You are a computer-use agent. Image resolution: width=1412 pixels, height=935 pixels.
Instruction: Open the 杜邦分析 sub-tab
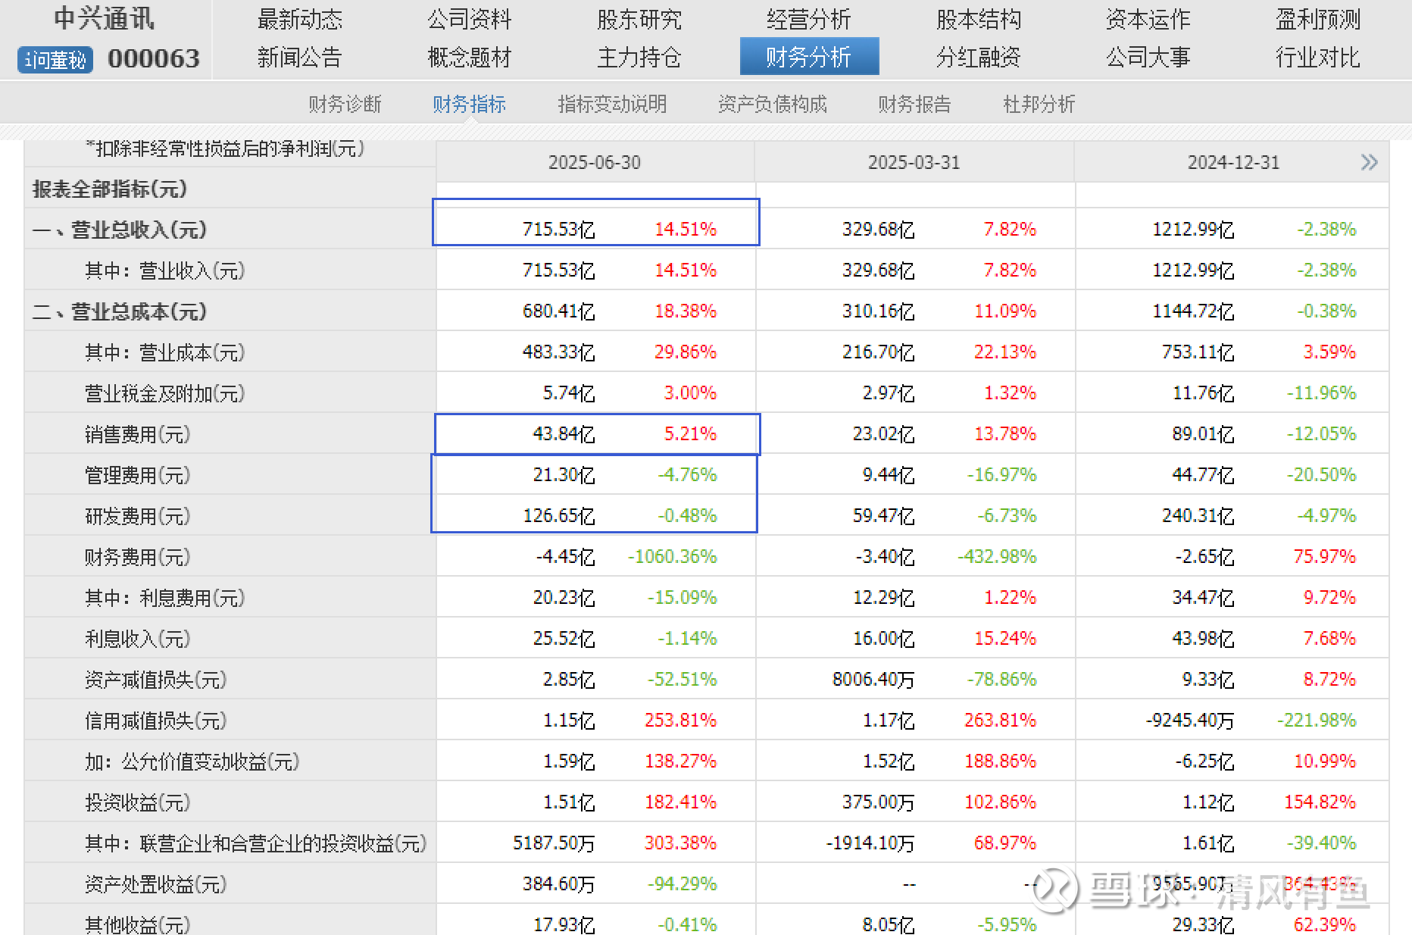pyautogui.click(x=1039, y=104)
